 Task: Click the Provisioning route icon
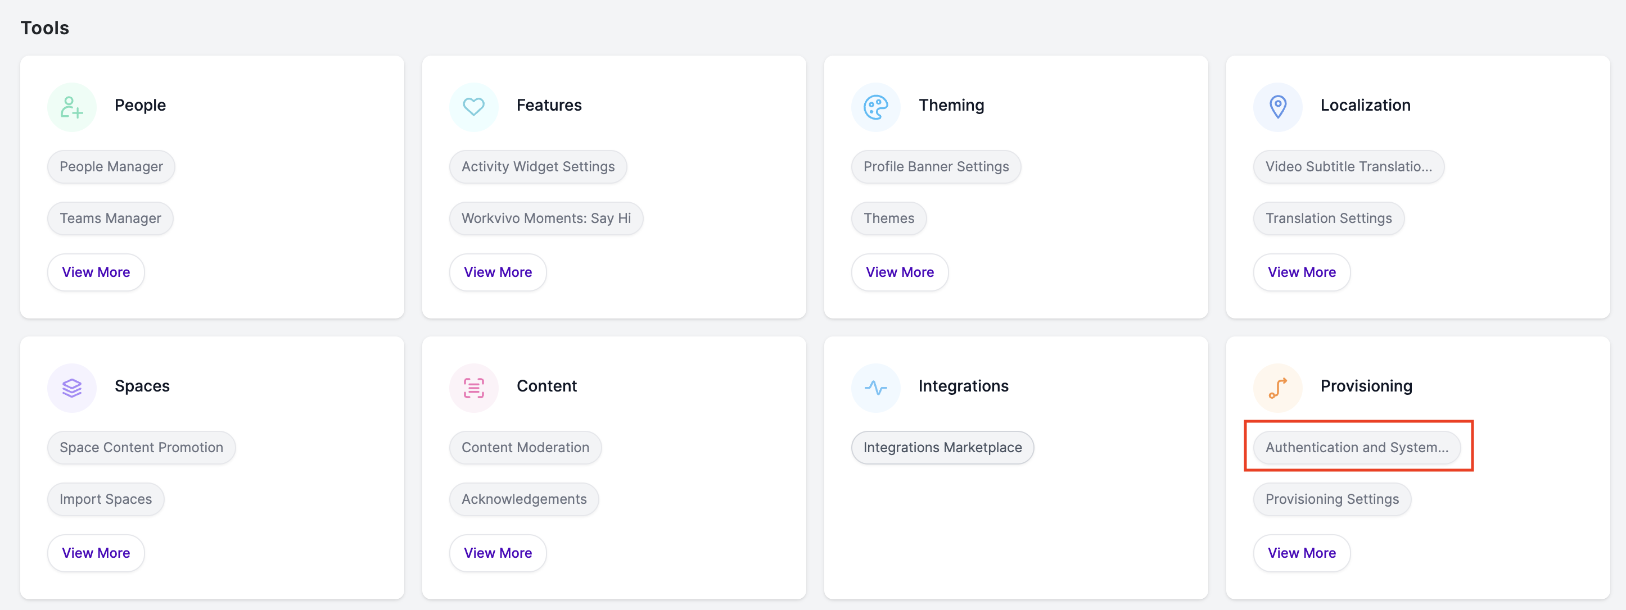(1277, 388)
